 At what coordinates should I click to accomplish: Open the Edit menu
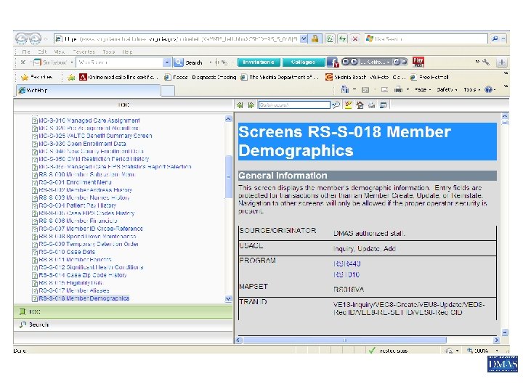[x=42, y=52]
